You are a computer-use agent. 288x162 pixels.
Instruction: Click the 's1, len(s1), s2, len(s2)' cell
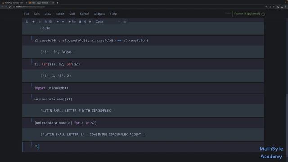click(143, 64)
